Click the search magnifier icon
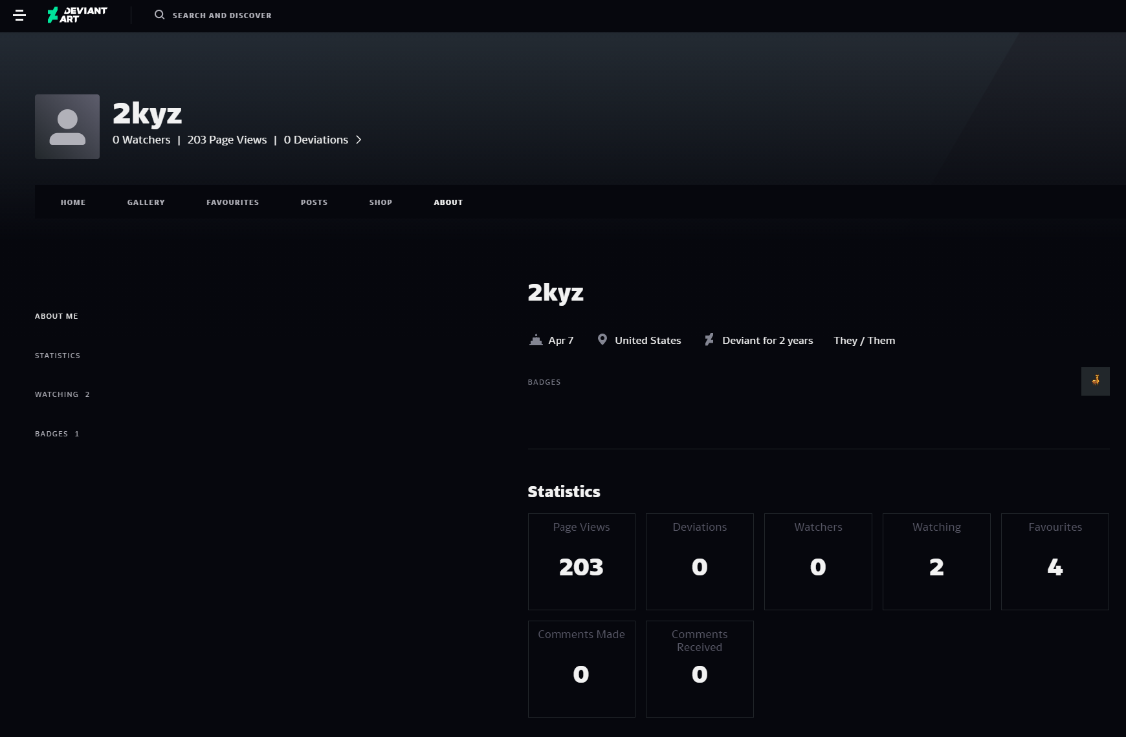The height and width of the screenshot is (737, 1126). [159, 15]
